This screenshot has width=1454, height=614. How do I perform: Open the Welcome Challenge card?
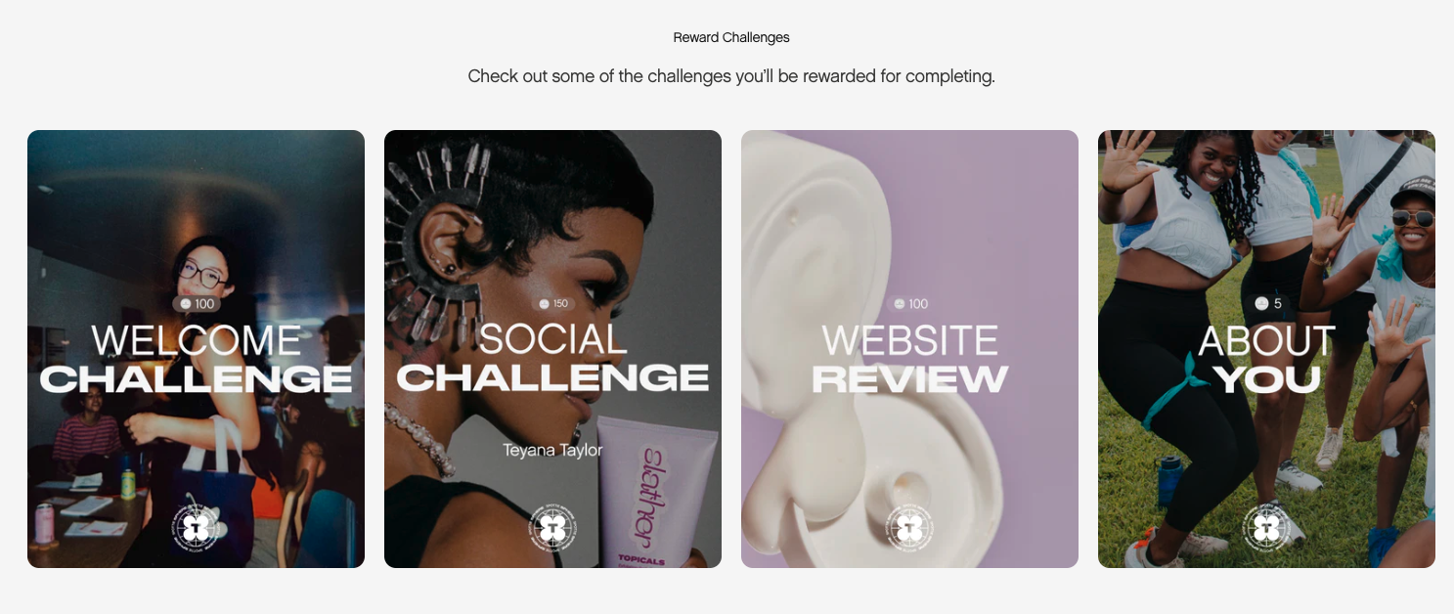[x=196, y=349]
